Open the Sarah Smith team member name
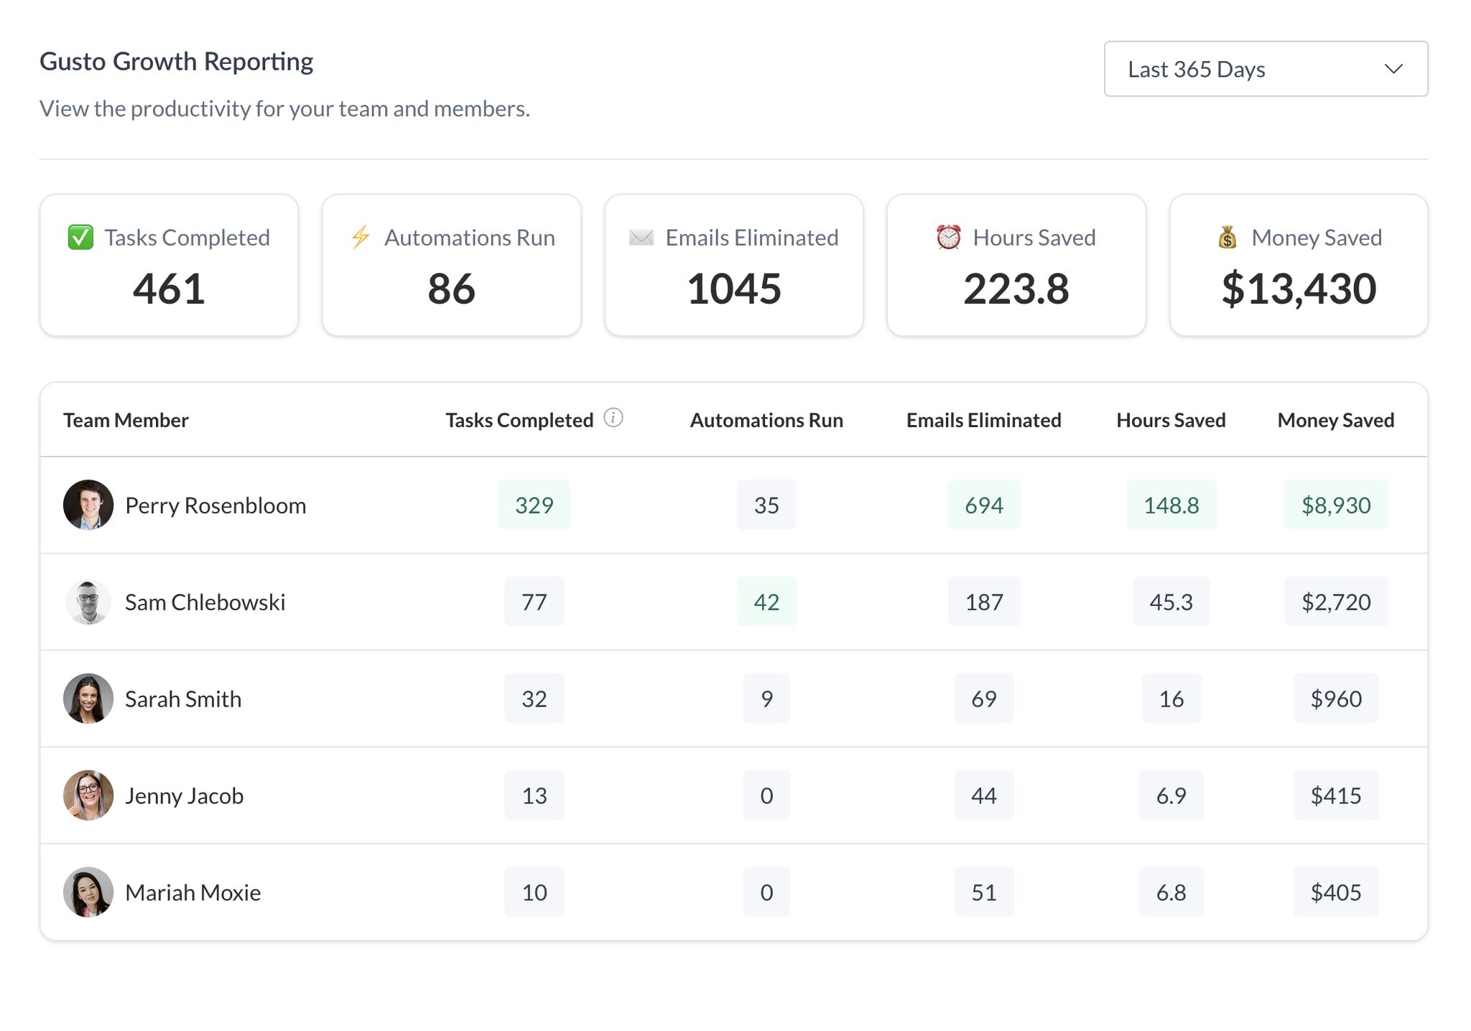The image size is (1471, 1031). 183,699
